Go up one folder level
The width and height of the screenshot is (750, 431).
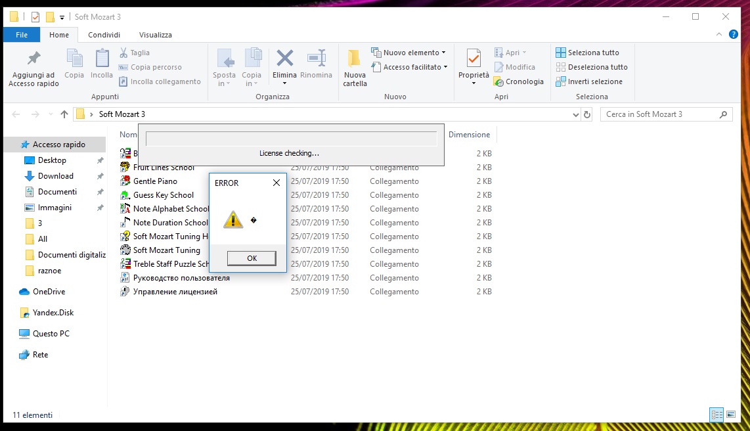coord(64,114)
